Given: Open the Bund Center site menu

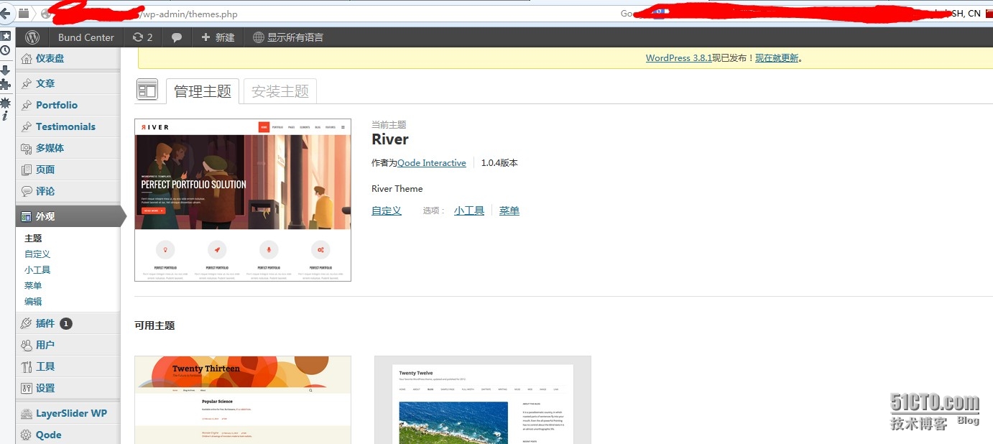Looking at the screenshot, I should click(86, 37).
